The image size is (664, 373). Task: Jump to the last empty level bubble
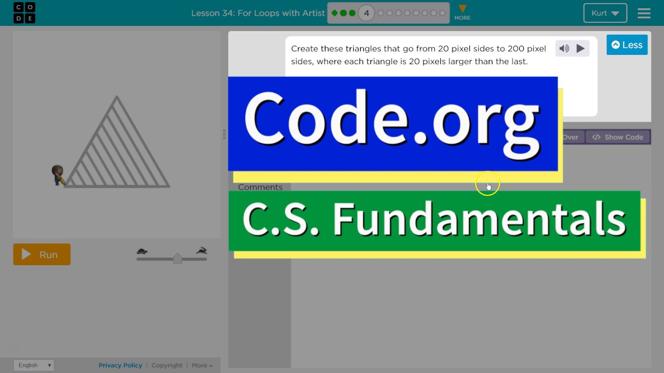pyautogui.click(x=442, y=13)
